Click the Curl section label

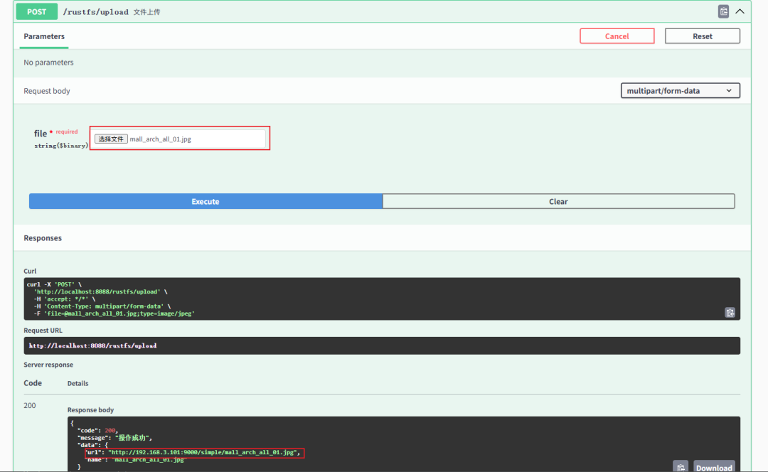(30, 271)
